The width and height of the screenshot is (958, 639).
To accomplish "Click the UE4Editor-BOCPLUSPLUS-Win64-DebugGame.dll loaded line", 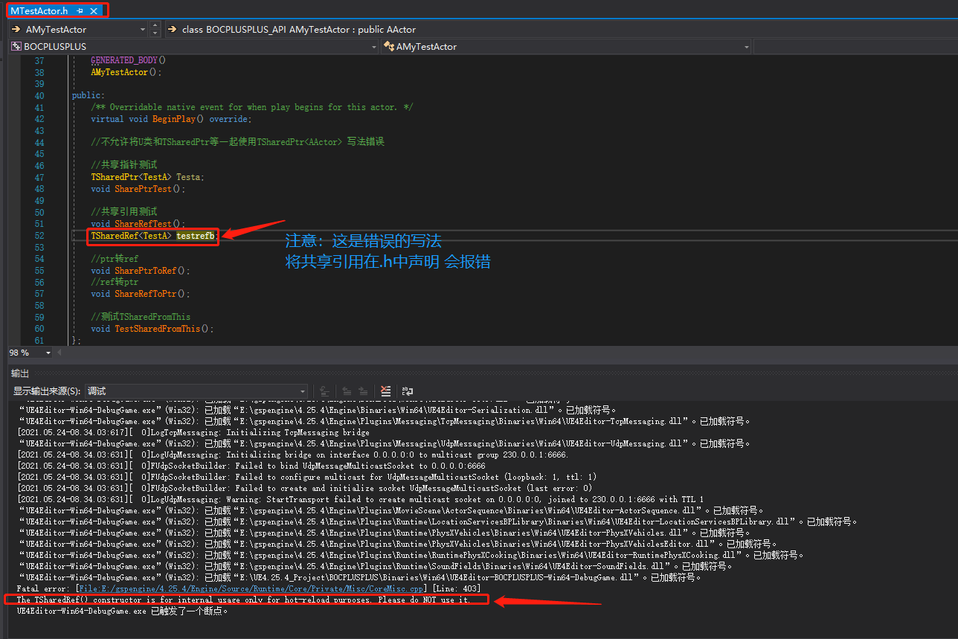I will 360,578.
